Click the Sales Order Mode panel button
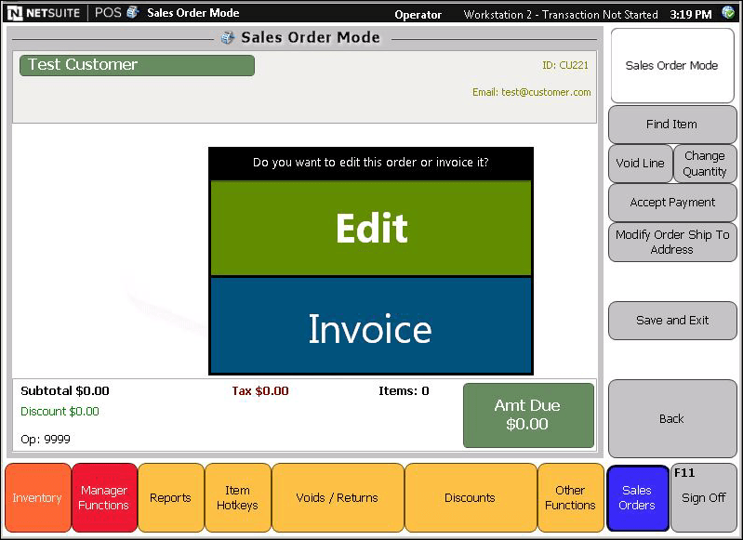The height and width of the screenshot is (540, 743). (x=672, y=65)
